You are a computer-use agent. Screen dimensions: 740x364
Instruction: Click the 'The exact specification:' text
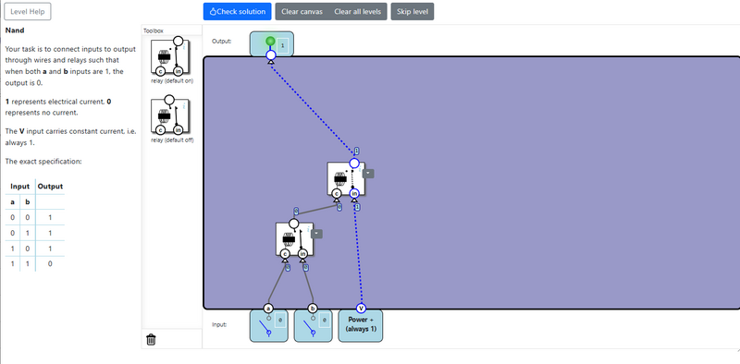(x=43, y=162)
